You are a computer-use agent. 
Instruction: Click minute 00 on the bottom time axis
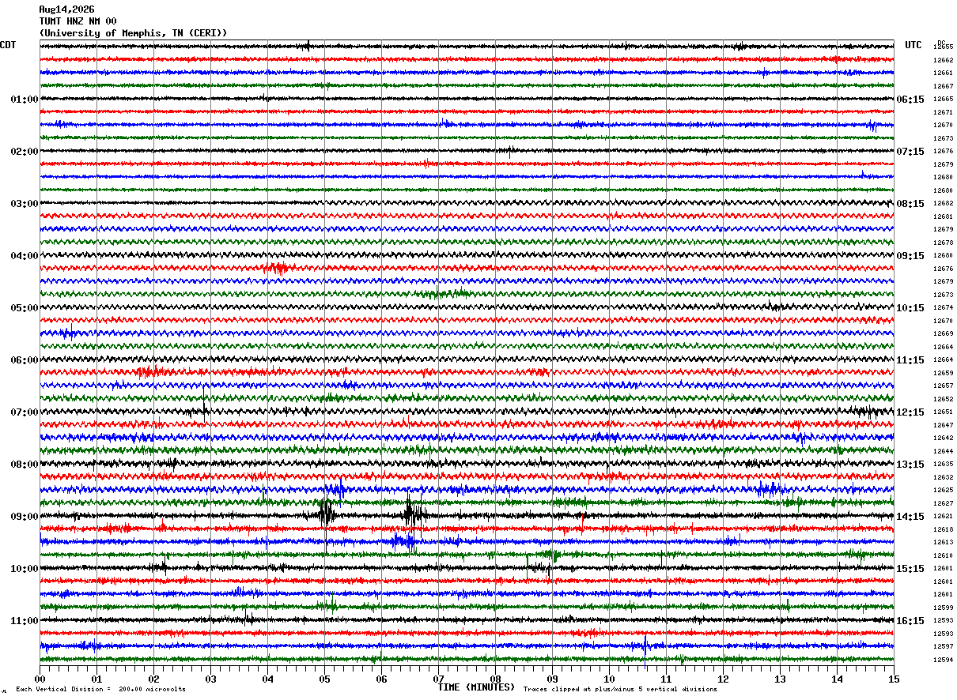point(40,679)
